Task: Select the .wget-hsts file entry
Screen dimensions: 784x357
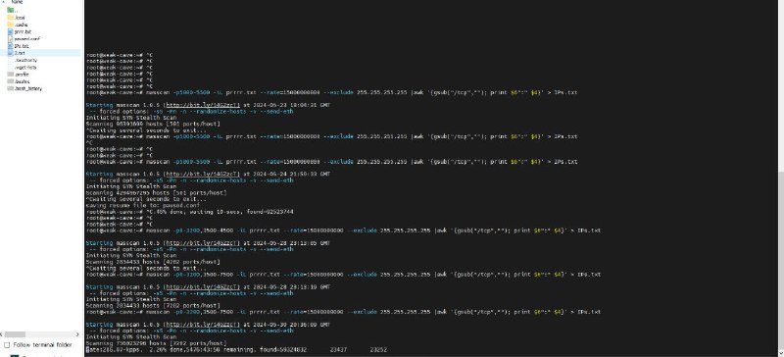Action: click(x=22, y=67)
